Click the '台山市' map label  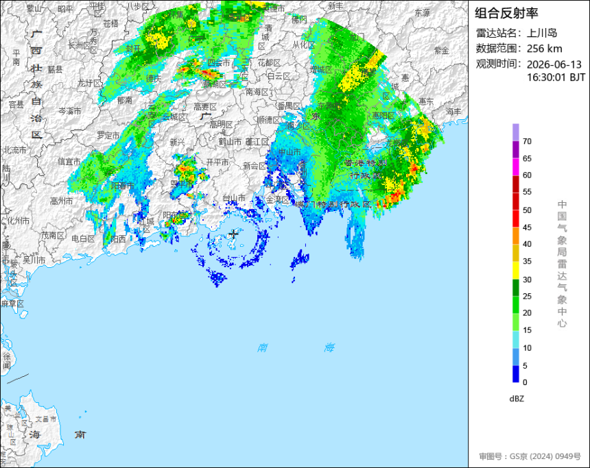[234, 198]
